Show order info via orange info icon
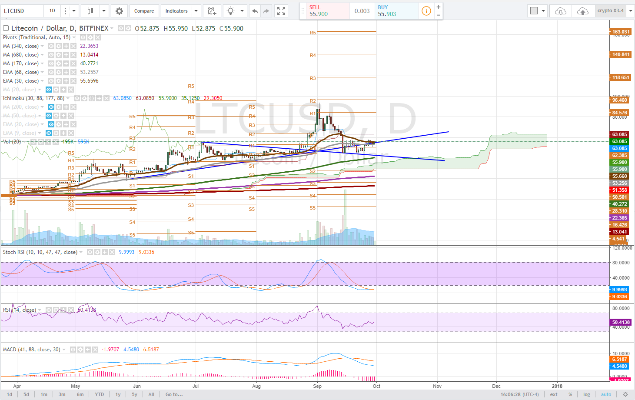The width and height of the screenshot is (635, 400). tap(426, 11)
